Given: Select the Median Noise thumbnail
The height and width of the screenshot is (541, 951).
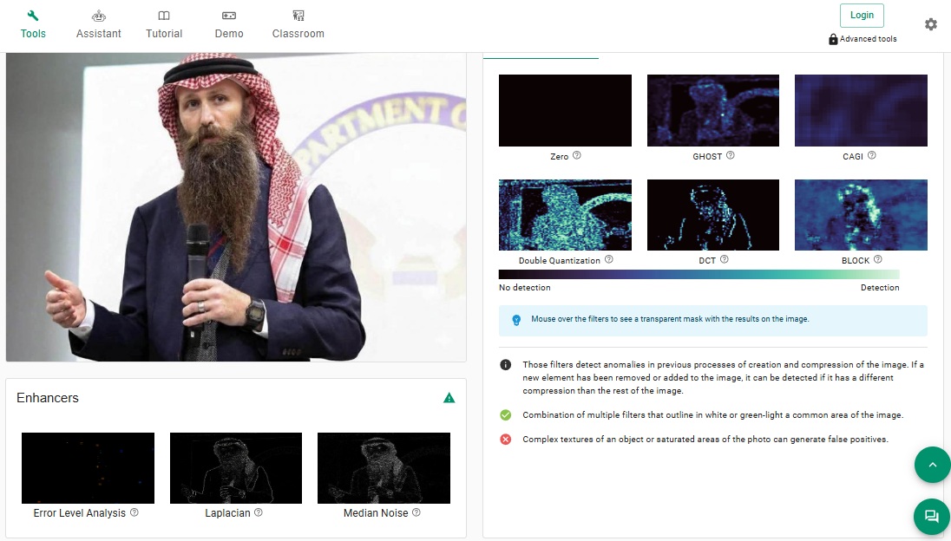Looking at the screenshot, I should click(x=383, y=467).
